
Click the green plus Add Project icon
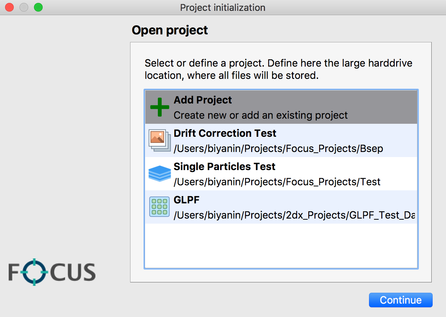pyautogui.click(x=159, y=107)
